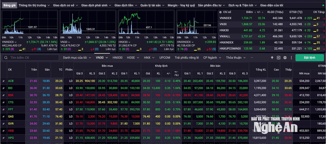
Task: Select the ACB ticker symbol
Action: (x=11, y=81)
